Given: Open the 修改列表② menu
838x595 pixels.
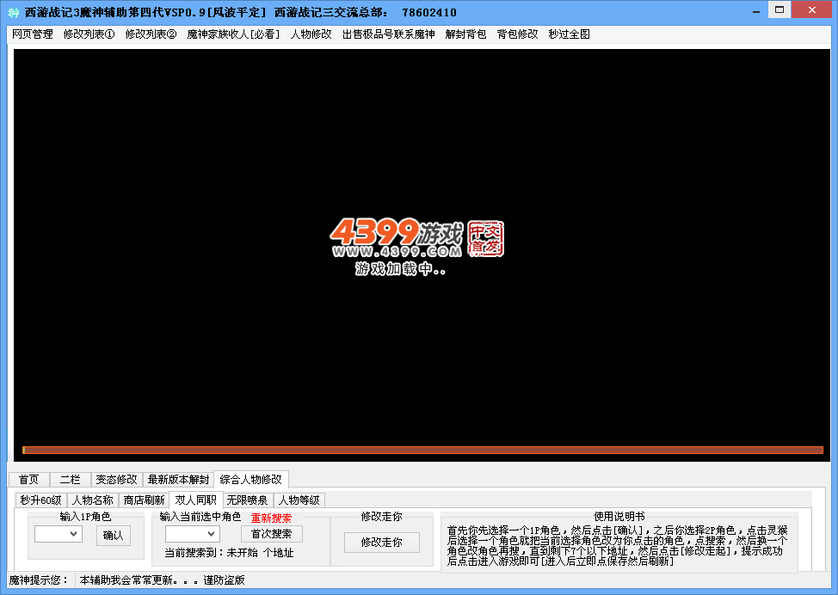Looking at the screenshot, I should [151, 34].
